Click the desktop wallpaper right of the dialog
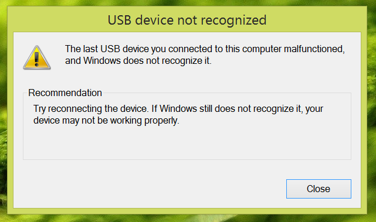 tap(372, 110)
